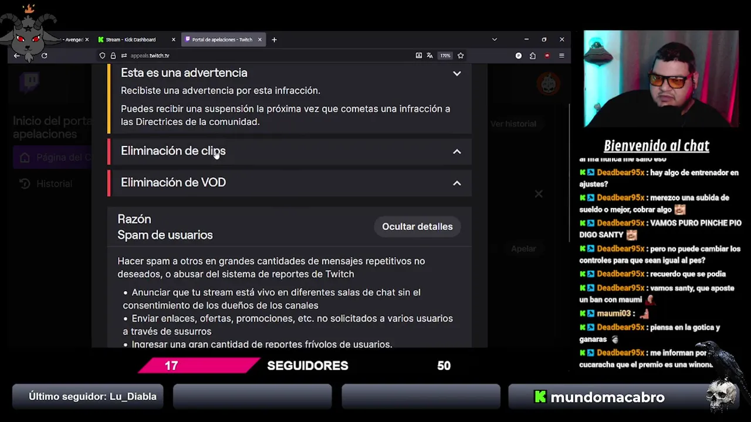Select Página del menu item in the sidebar
This screenshot has height=422, width=751.
(x=53, y=158)
